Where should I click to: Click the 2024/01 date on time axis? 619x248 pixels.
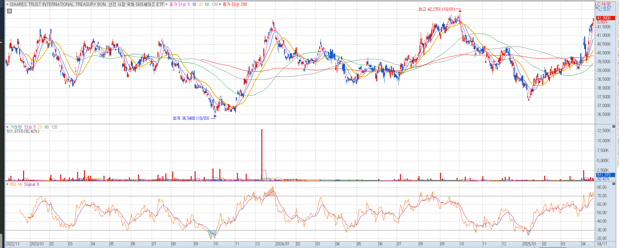pos(282,244)
